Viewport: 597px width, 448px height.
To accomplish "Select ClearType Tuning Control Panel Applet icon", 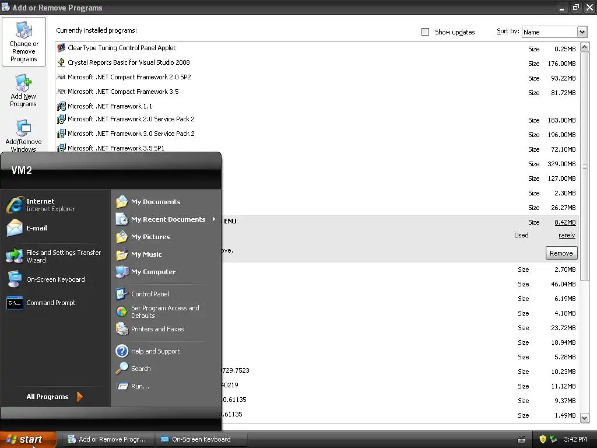I will coord(61,48).
